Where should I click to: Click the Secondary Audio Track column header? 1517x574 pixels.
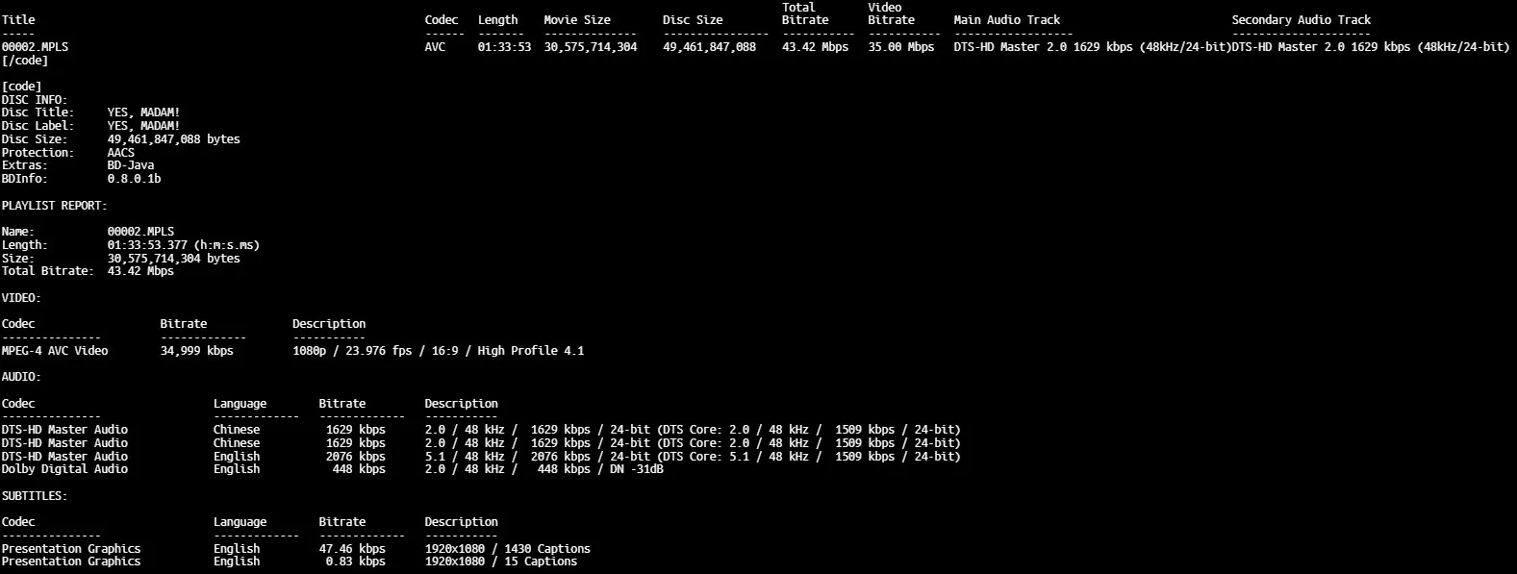1301,20
